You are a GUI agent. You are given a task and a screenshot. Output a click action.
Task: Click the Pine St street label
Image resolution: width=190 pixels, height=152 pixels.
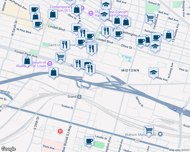click(x=183, y=70)
